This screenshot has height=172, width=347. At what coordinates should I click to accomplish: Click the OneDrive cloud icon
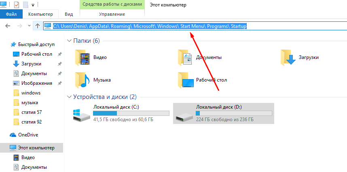[13, 135]
